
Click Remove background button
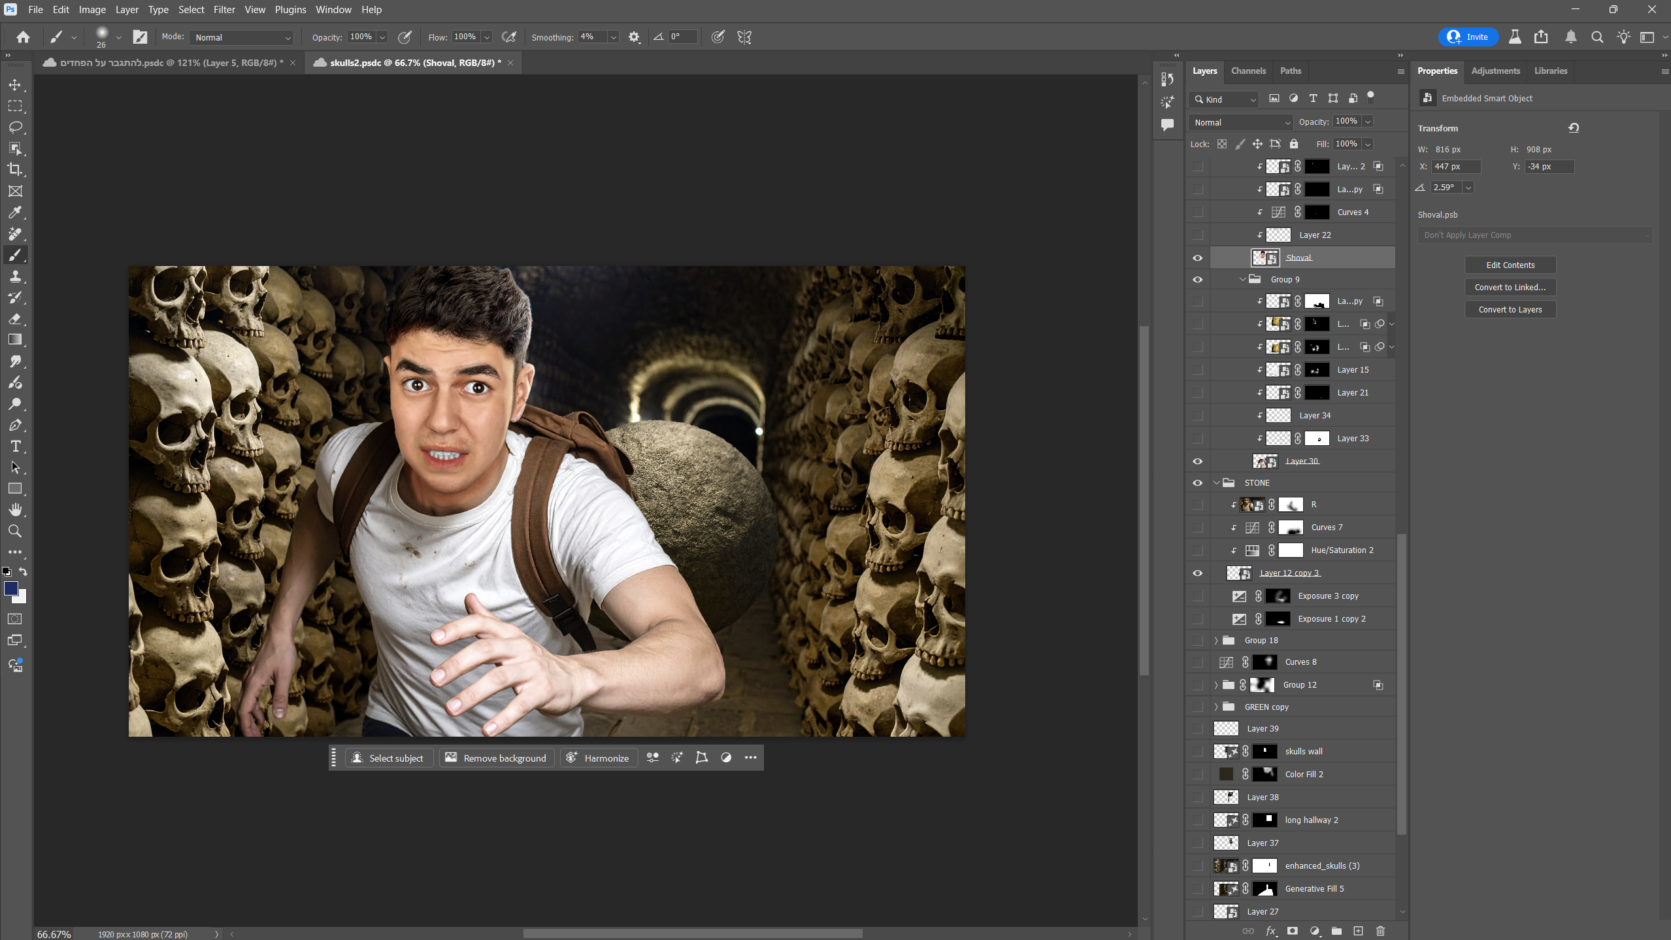(497, 758)
